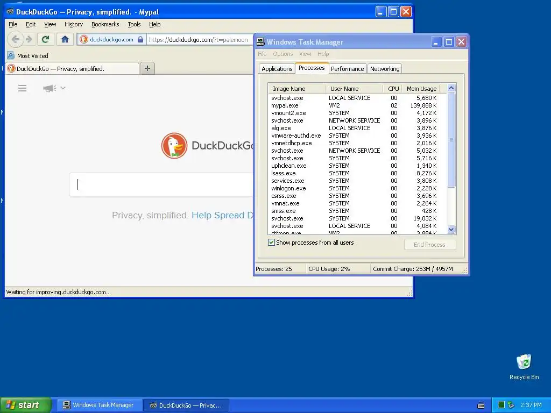Click the megaphone icon on DuckDuckGo page
This screenshot has width=551, height=413.
[50, 88]
